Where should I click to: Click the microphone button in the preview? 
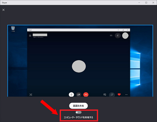72,94
